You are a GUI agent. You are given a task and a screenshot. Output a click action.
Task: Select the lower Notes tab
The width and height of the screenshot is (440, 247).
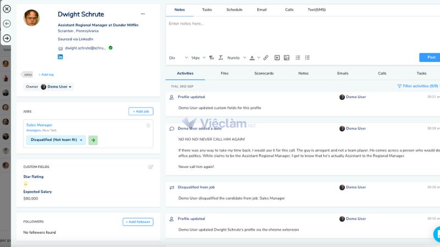click(304, 74)
